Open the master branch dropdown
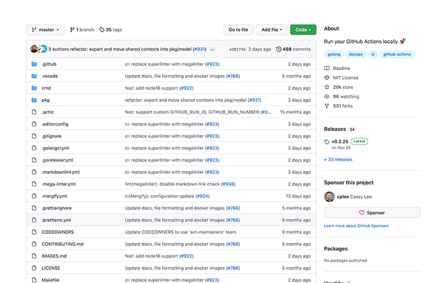Screen dimensions: 442x283 tap(45, 29)
